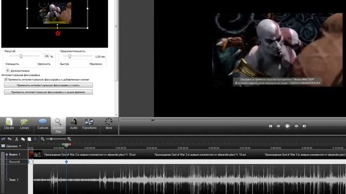Click apply smart focus к шкале времени button
The width and height of the screenshot is (346, 194).
pos(48,92)
